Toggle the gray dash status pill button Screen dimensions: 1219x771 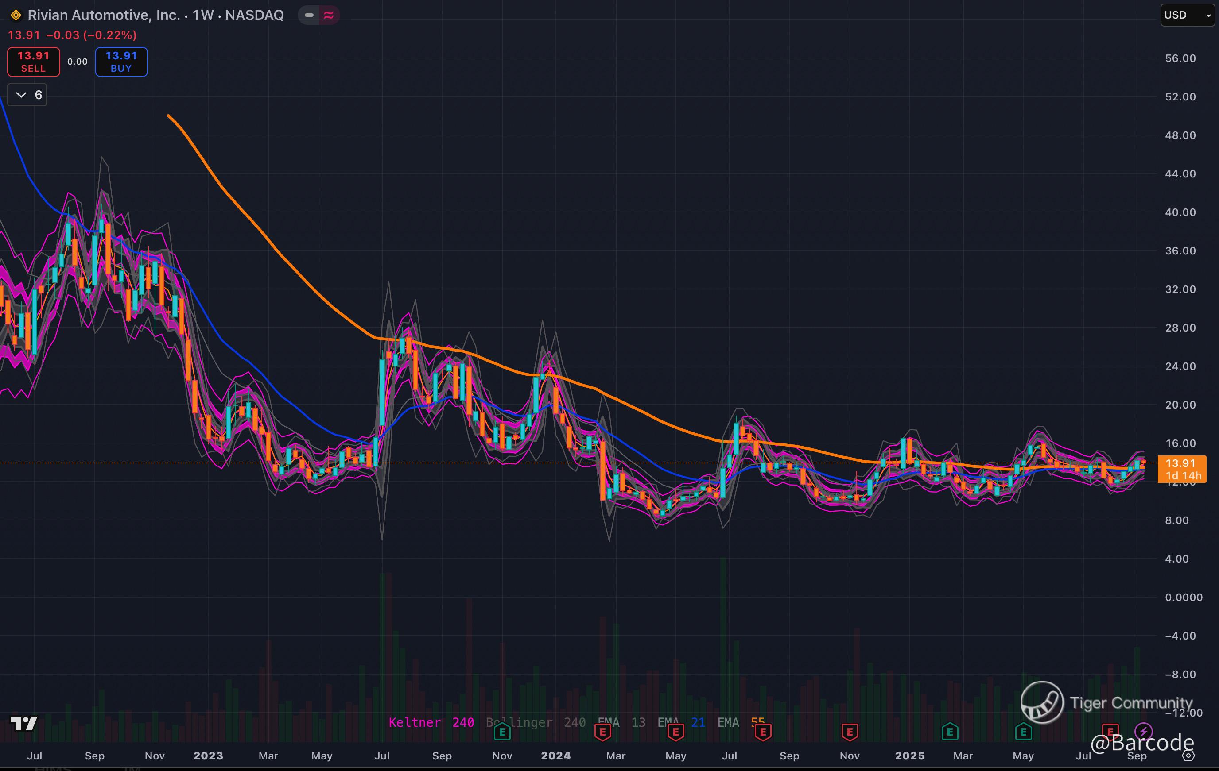click(309, 15)
